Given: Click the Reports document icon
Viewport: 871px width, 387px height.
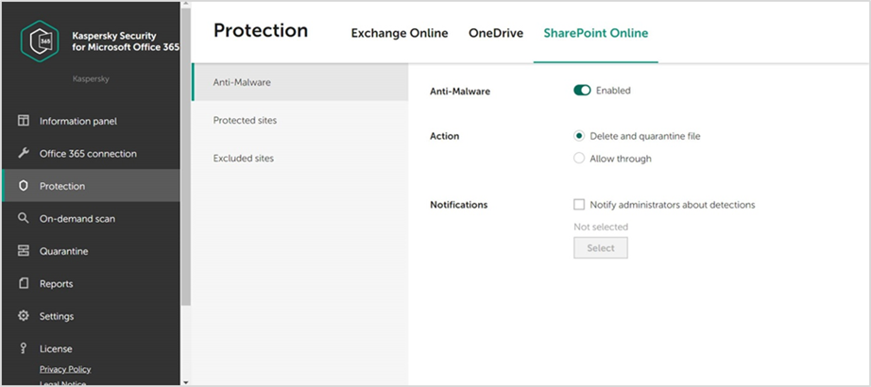Looking at the screenshot, I should tap(24, 284).
